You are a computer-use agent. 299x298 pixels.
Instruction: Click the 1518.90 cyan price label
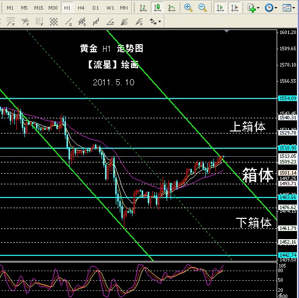click(x=288, y=148)
